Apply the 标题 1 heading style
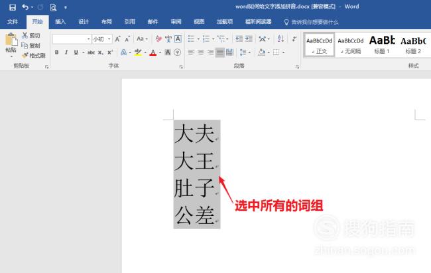 click(x=381, y=44)
